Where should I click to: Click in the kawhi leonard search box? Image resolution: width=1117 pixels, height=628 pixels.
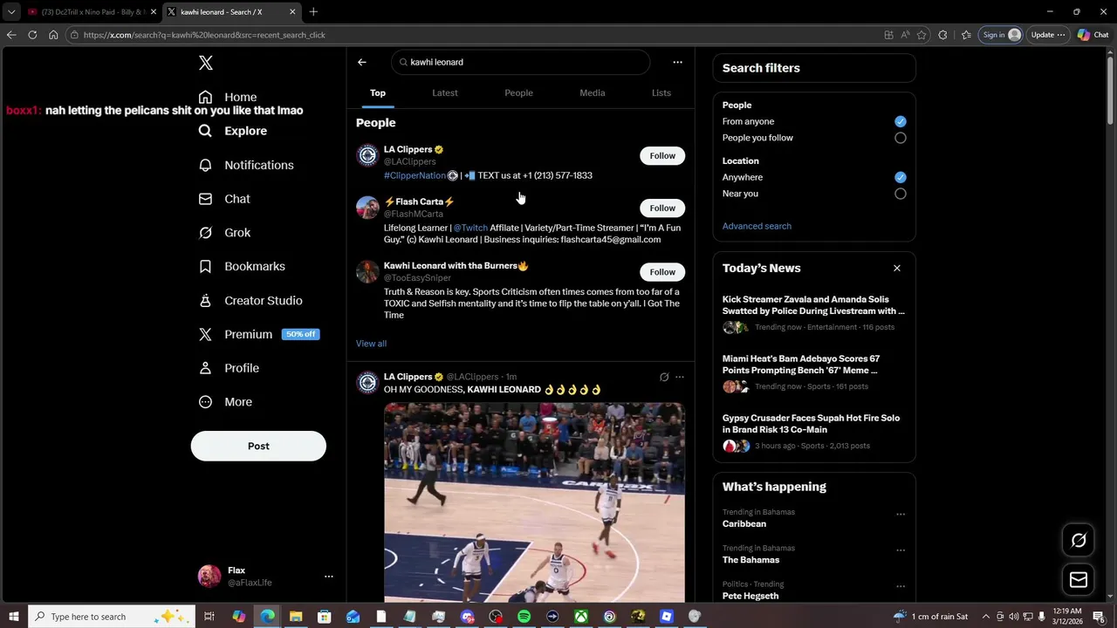[x=521, y=62]
